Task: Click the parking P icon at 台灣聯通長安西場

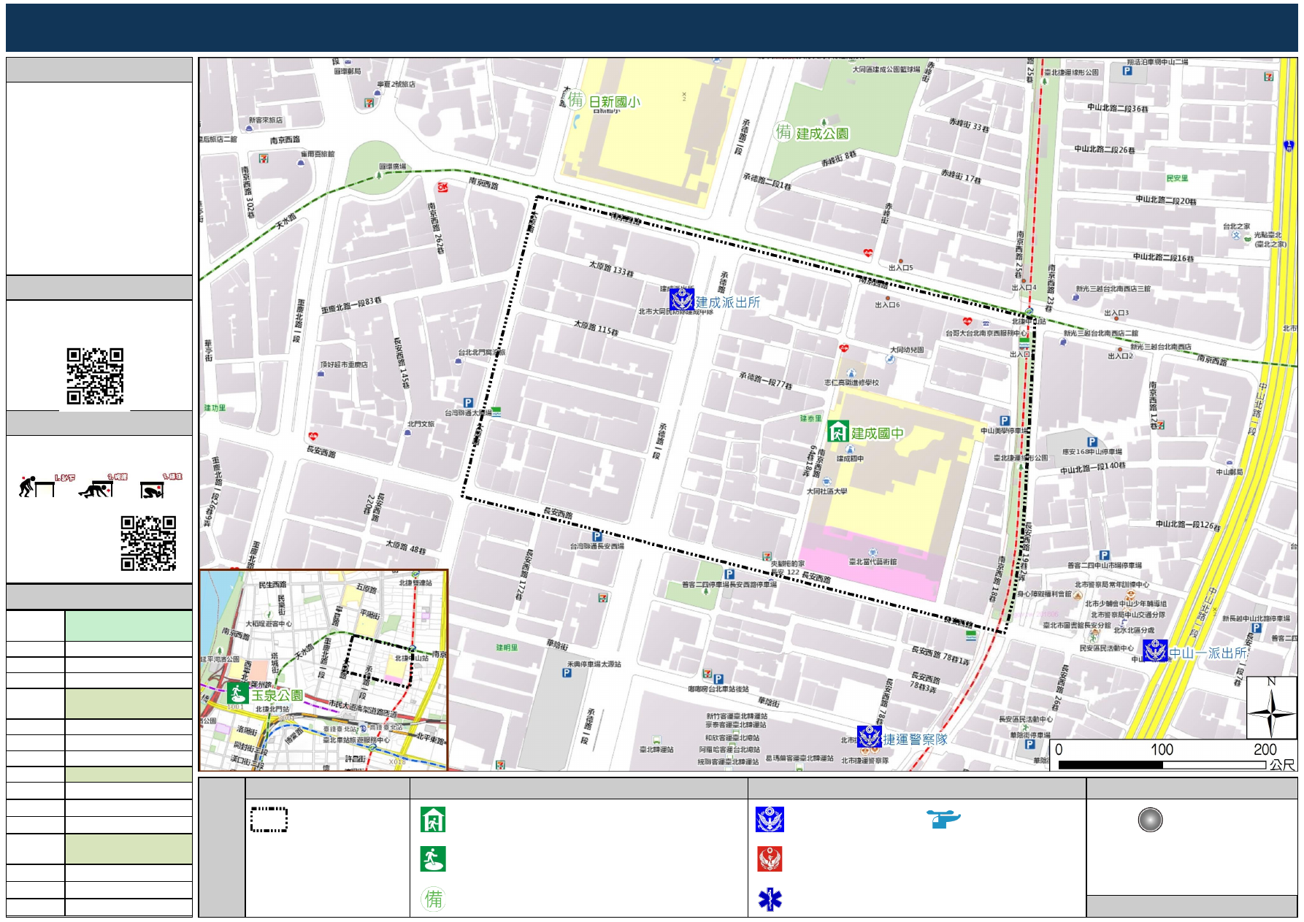Action: 597,536
